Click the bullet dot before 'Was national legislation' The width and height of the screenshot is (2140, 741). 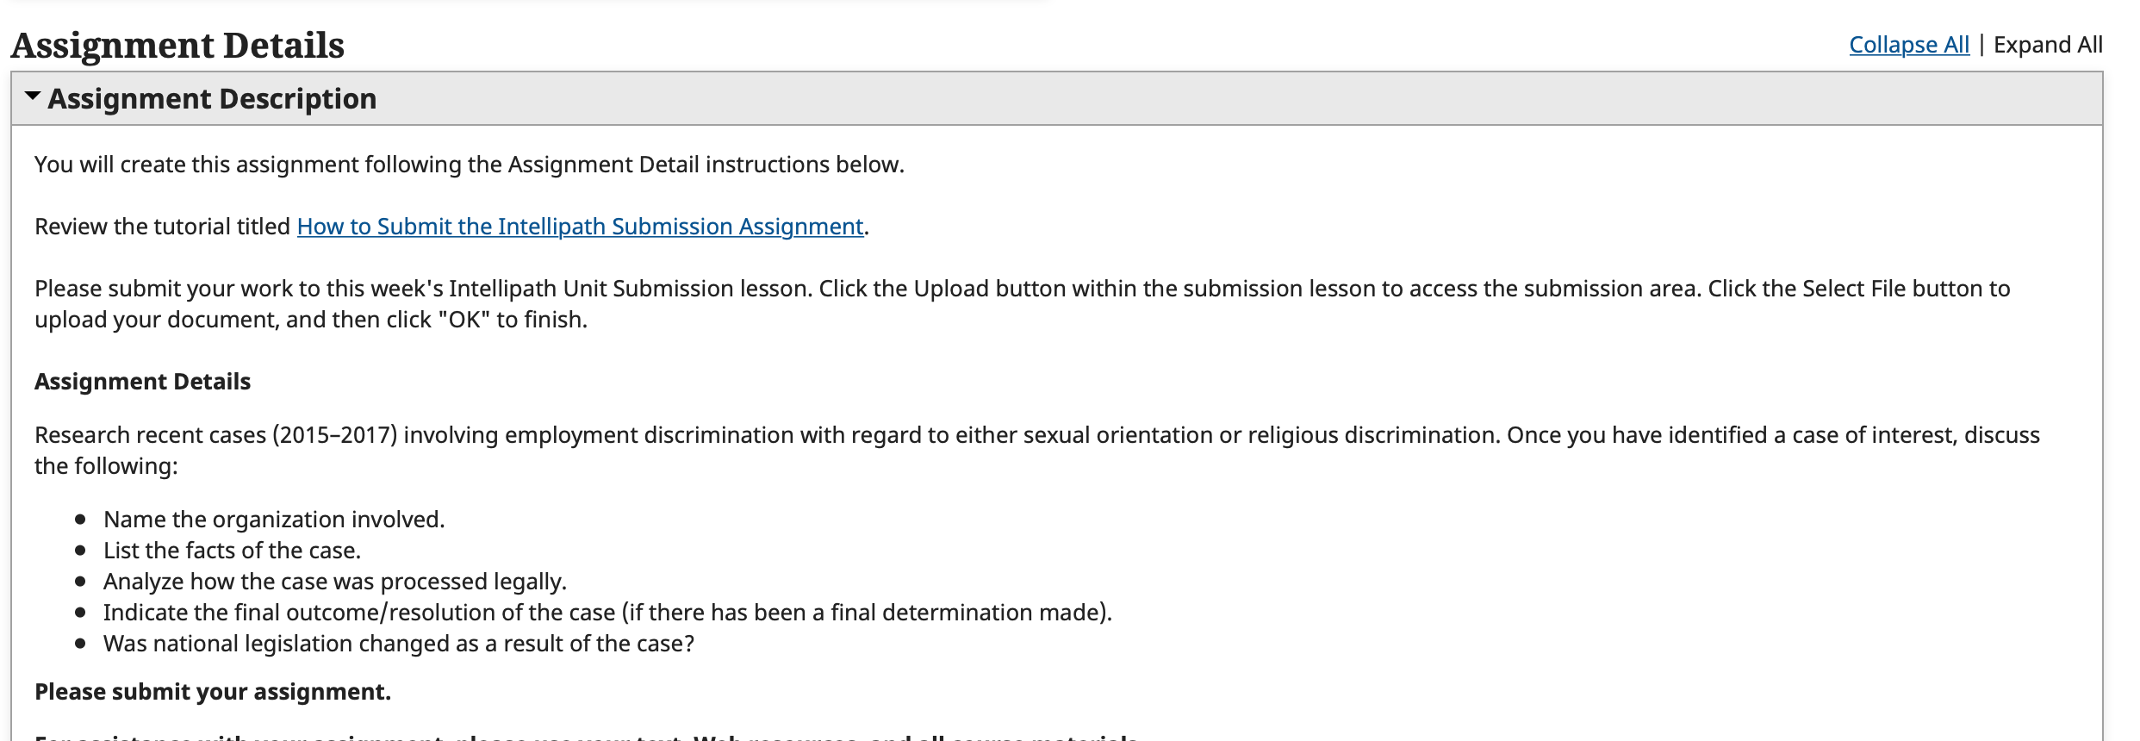point(80,644)
